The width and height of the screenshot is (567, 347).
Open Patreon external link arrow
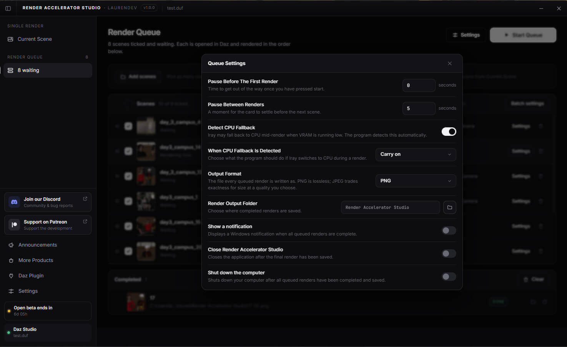pos(85,222)
